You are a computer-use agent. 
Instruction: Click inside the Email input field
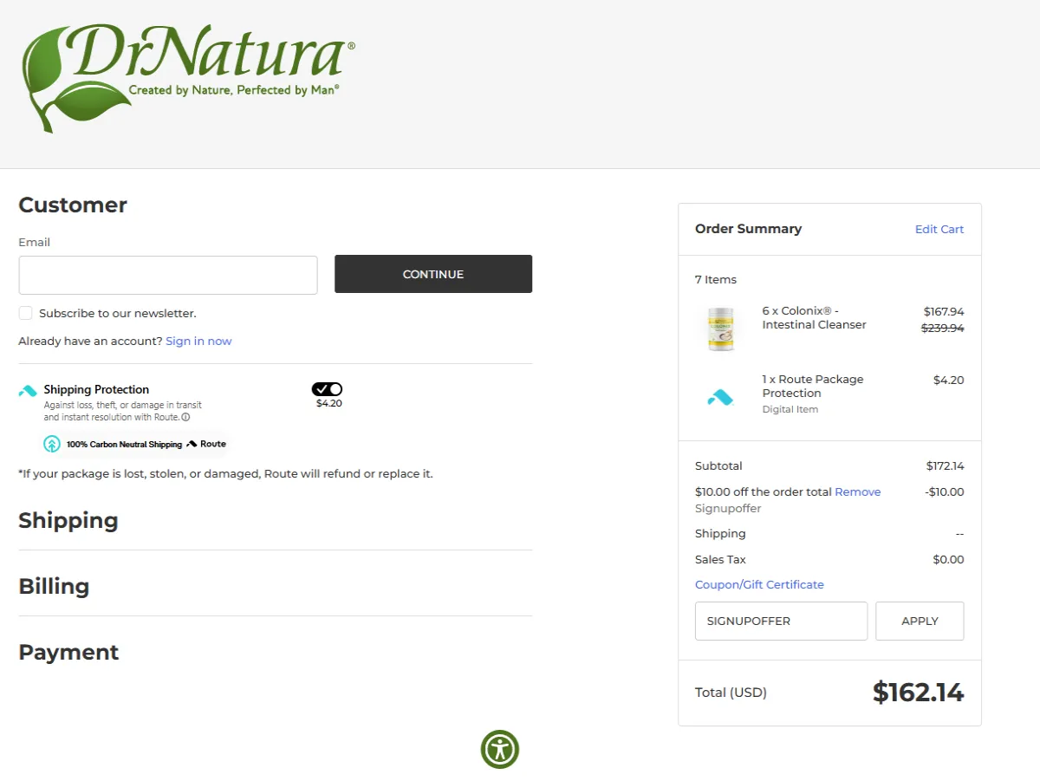[x=168, y=274]
